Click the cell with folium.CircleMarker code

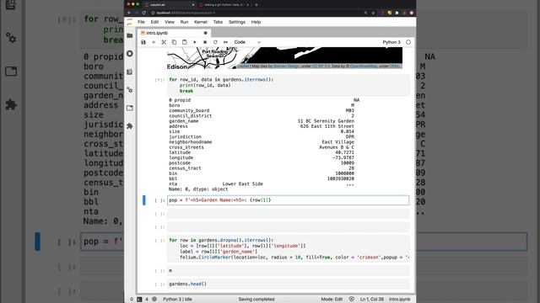[x=289, y=249]
